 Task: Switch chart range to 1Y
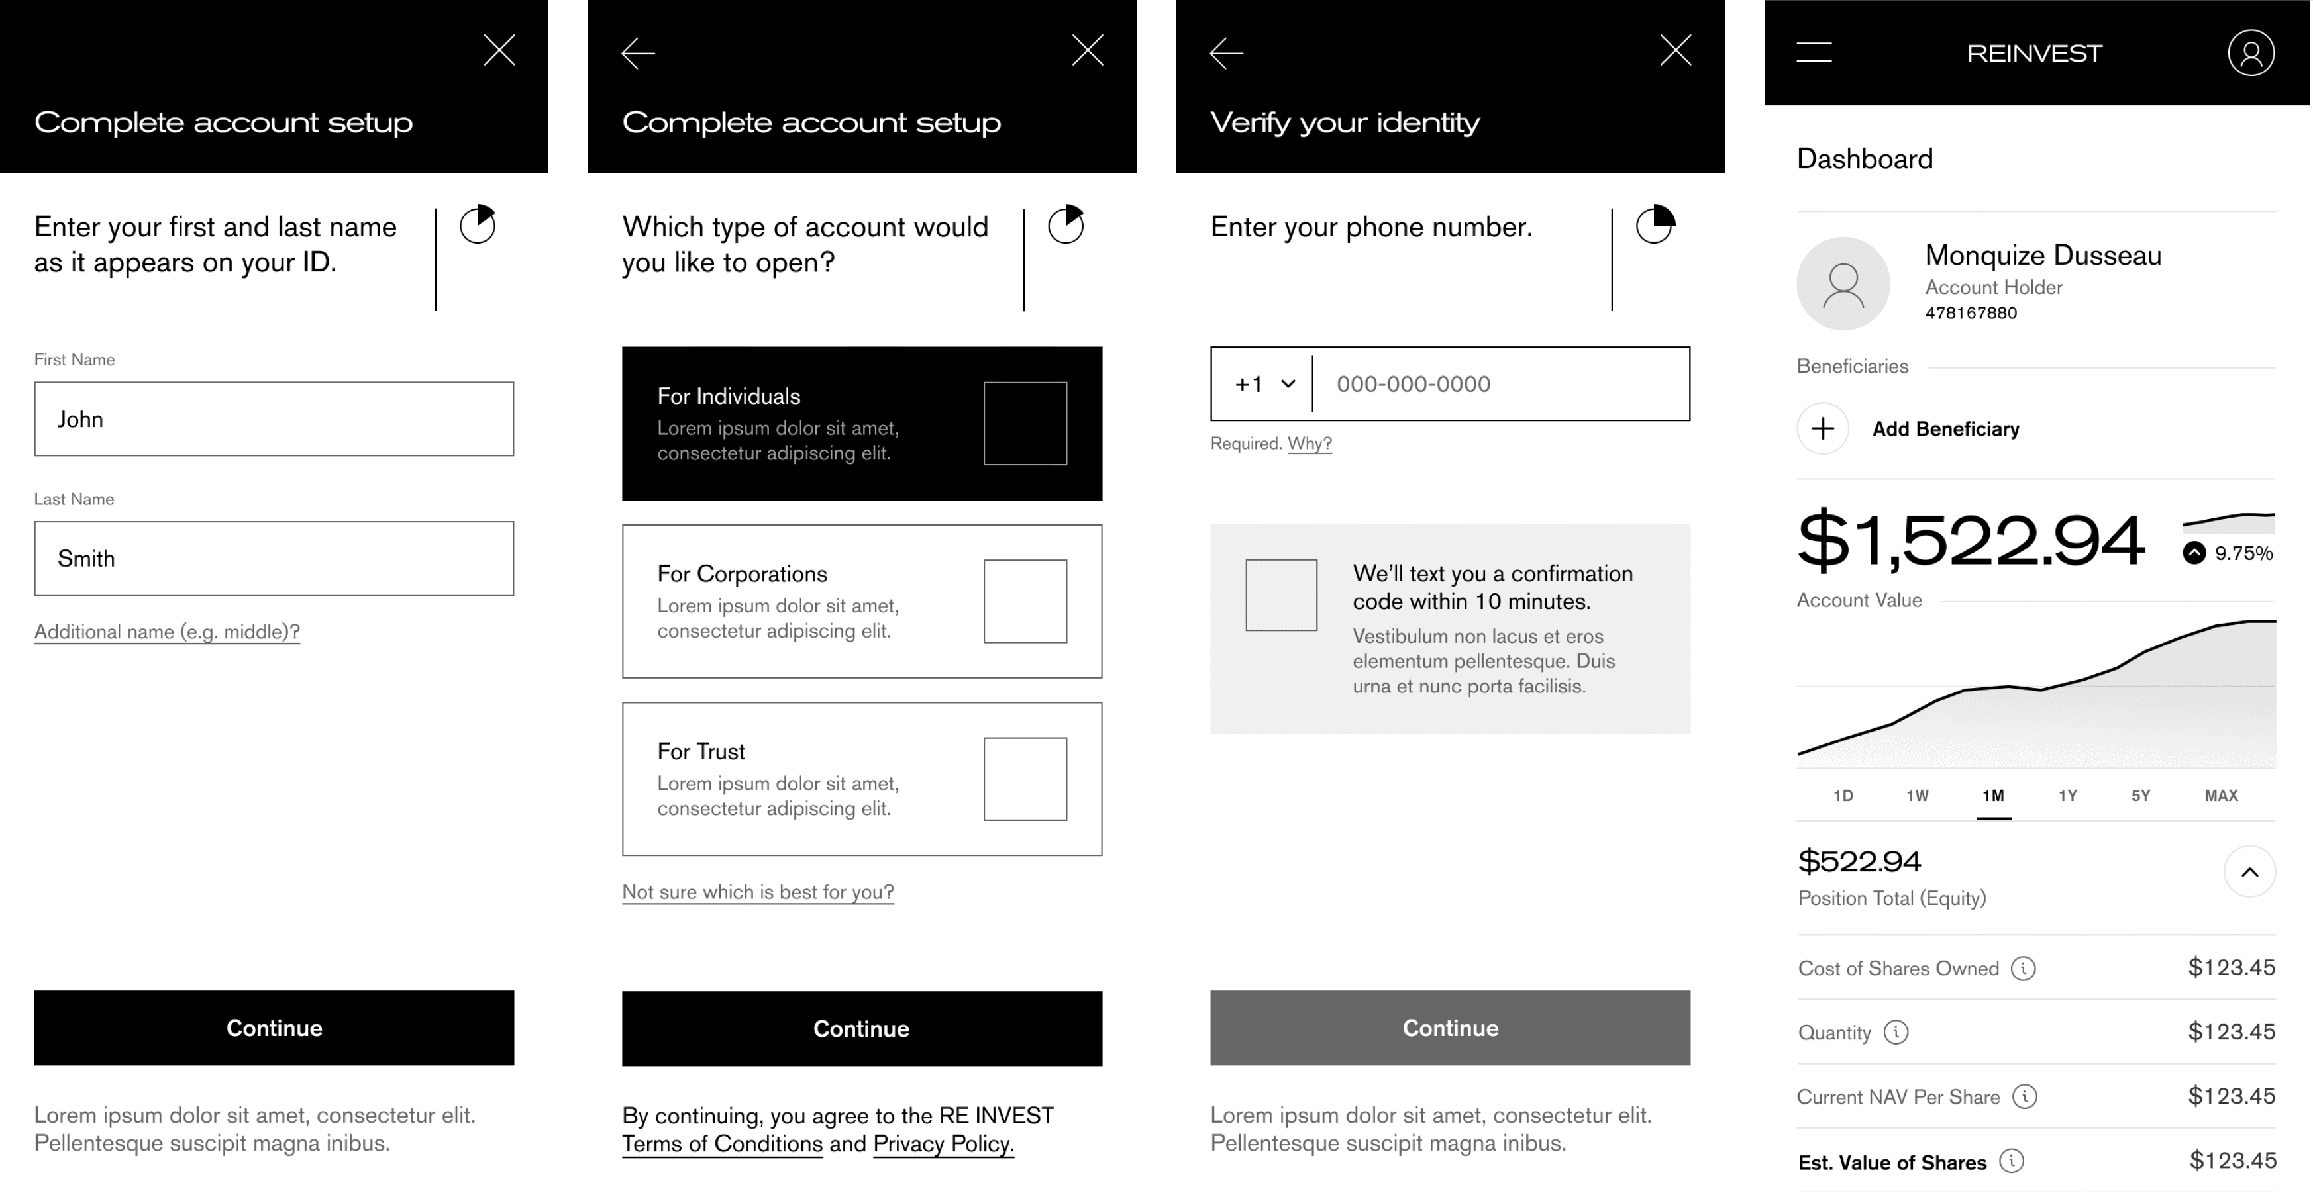(2067, 795)
